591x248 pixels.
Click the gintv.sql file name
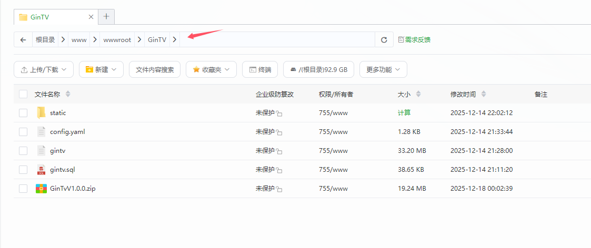63,170
